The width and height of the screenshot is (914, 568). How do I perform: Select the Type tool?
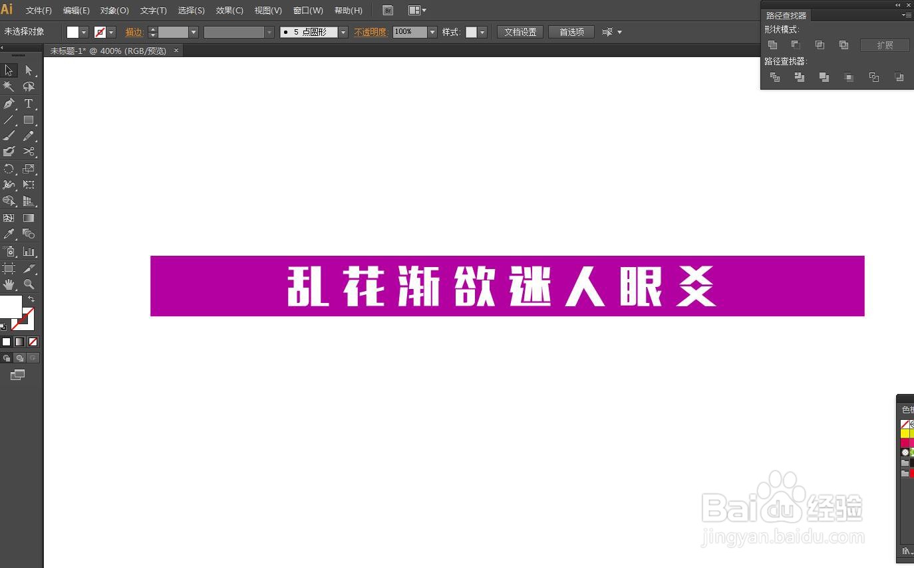29,104
